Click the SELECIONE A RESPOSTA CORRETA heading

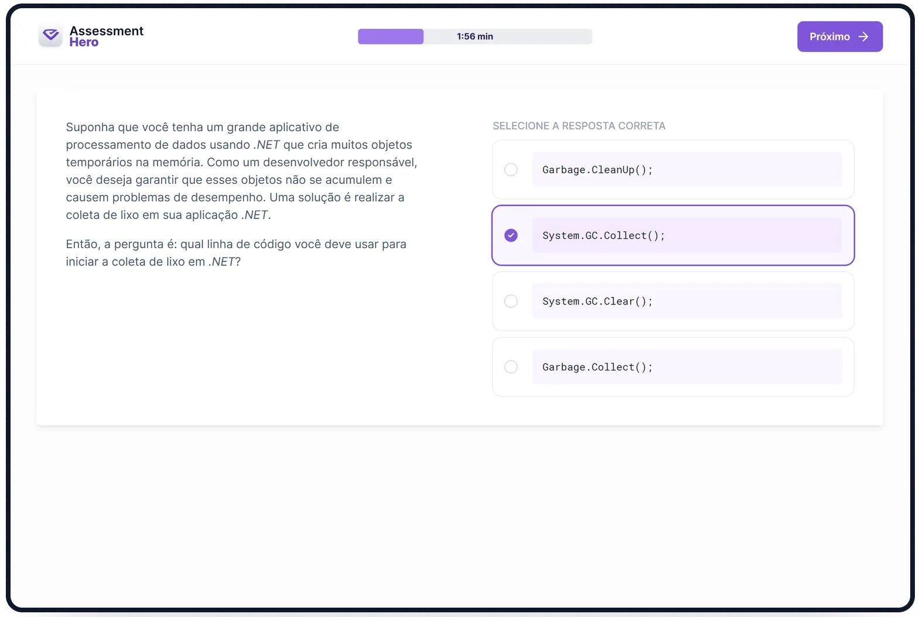click(x=579, y=126)
